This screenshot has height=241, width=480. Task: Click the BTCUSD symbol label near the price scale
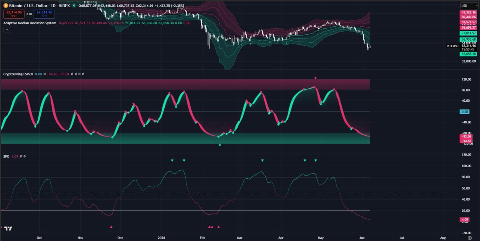pyautogui.click(x=453, y=46)
